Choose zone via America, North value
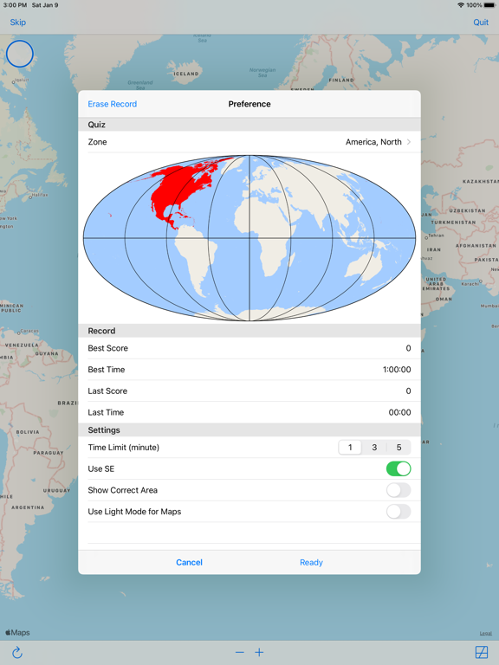The width and height of the screenshot is (499, 665). tap(373, 142)
